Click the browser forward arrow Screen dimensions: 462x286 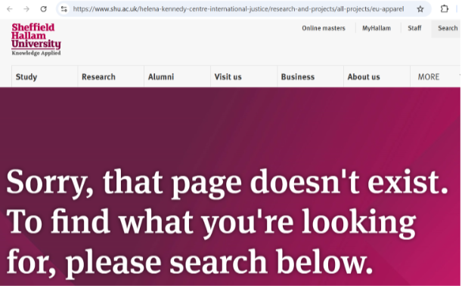click(x=26, y=9)
